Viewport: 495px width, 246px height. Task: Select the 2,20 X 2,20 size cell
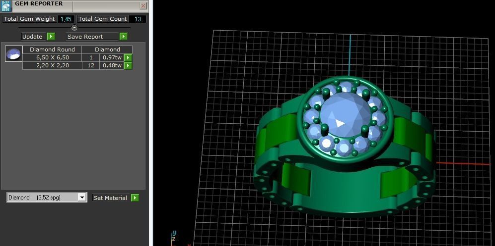(x=53, y=66)
